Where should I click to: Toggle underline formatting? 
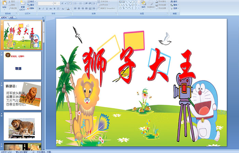[47, 9]
